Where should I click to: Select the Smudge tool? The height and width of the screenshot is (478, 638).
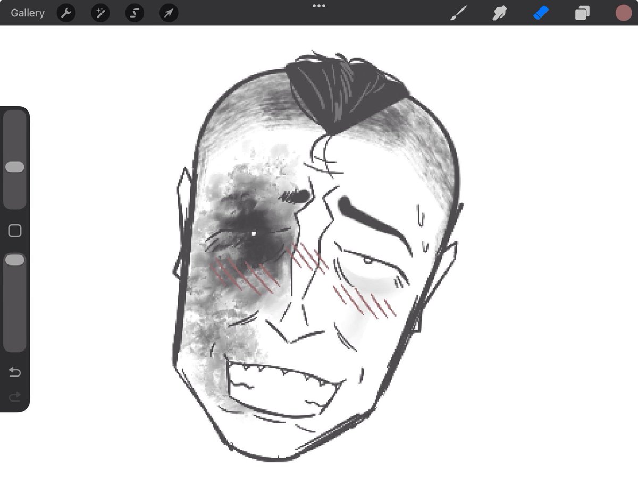[x=499, y=13]
